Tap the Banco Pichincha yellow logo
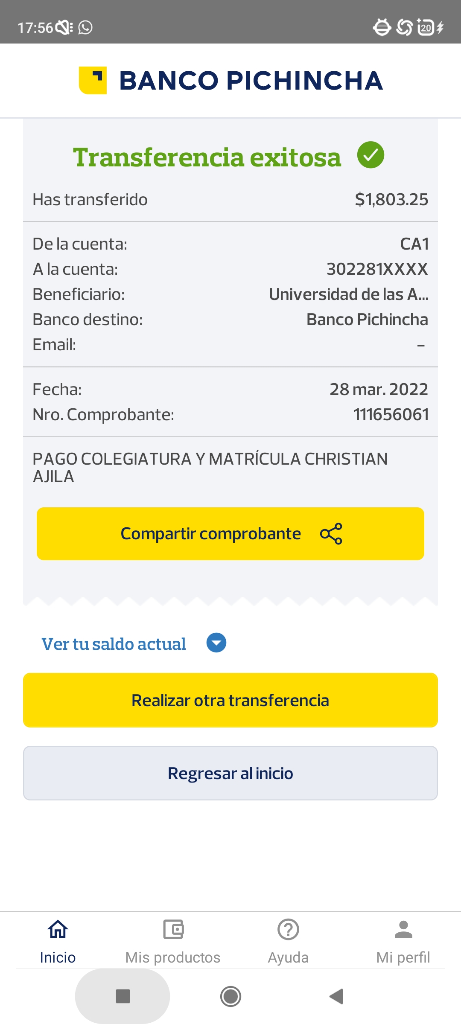This screenshot has width=461, height=1024. 93,80
